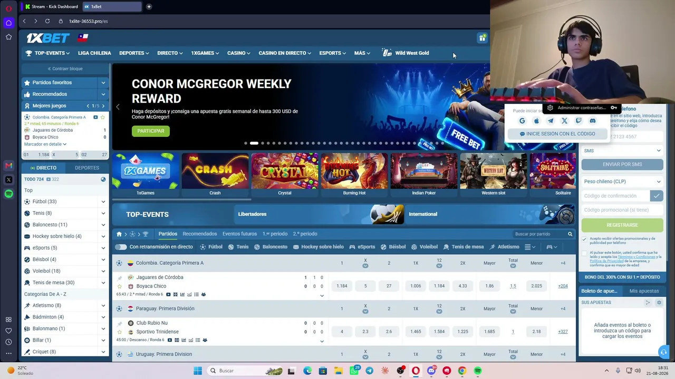The height and width of the screenshot is (379, 675).
Task: Select the Recomendados events tab
Action: (x=200, y=234)
